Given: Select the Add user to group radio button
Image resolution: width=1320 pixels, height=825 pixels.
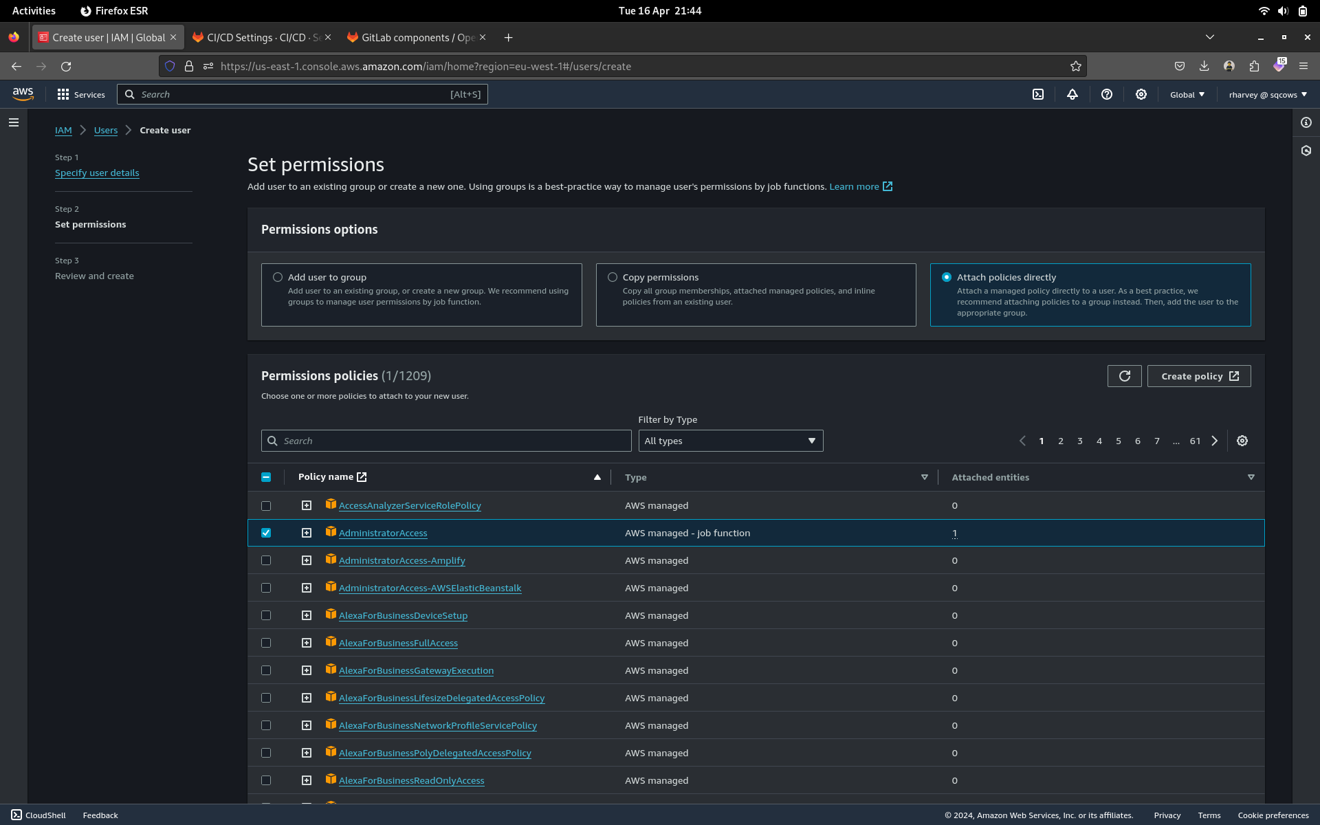Looking at the screenshot, I should coord(278,276).
